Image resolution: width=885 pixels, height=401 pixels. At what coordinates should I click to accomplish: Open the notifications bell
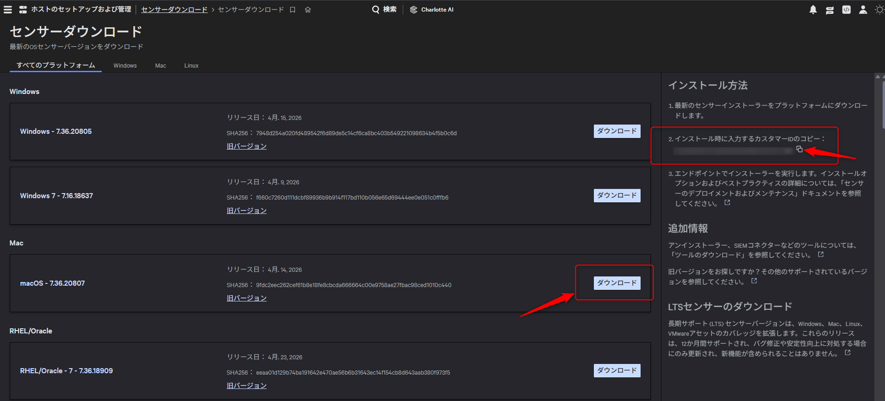pos(813,10)
